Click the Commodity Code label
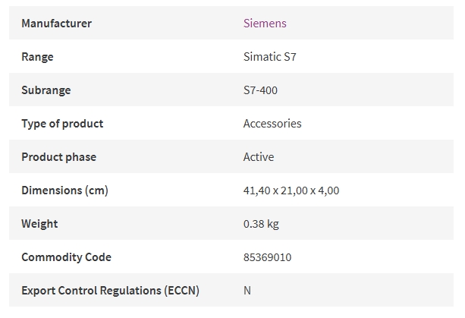The width and height of the screenshot is (465, 318). point(66,257)
